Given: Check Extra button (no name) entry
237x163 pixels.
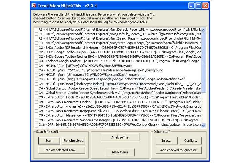Looking at the screenshot, I should 36,106.
